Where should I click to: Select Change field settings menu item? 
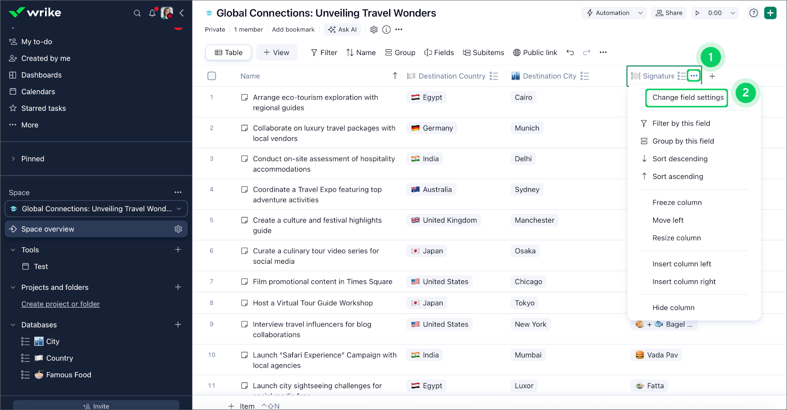point(688,98)
